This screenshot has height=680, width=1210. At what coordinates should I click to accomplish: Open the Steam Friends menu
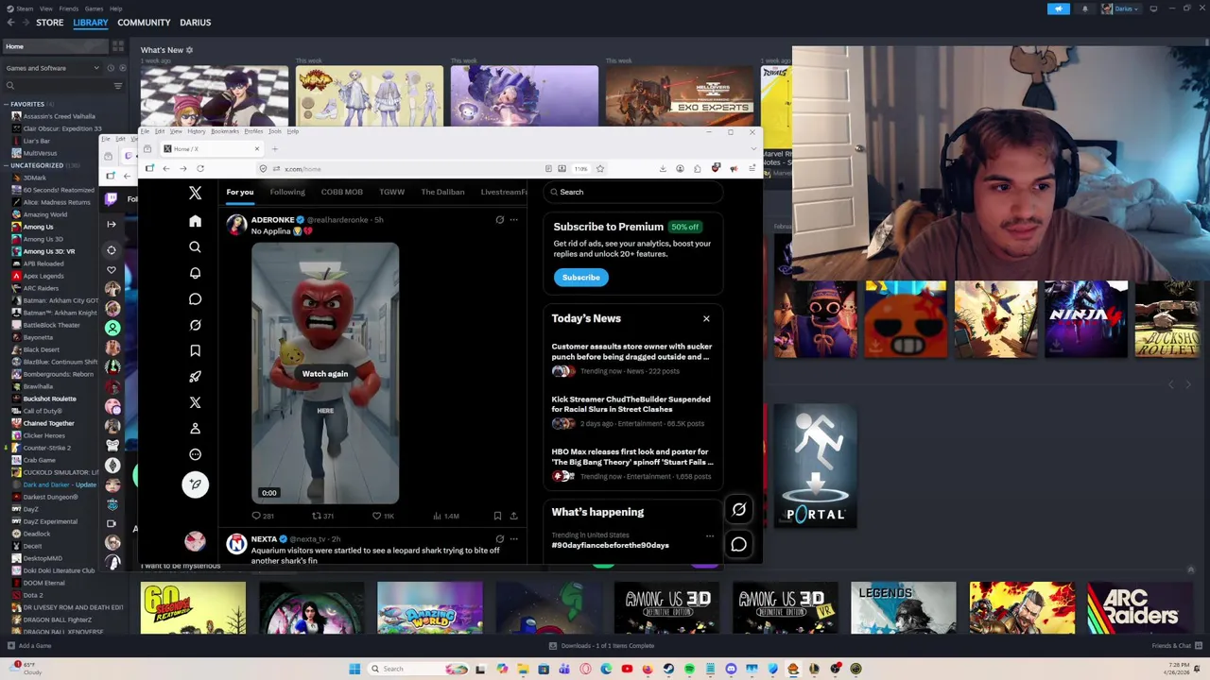69,8
